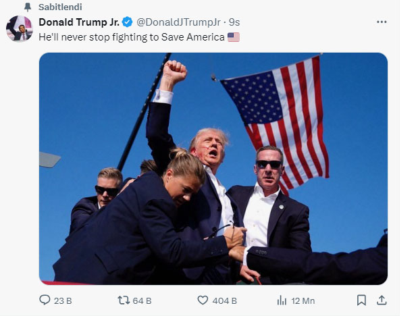The height and width of the screenshot is (316, 418).
Task: Open Donald Trump Jr. display name link
Action: [x=79, y=22]
